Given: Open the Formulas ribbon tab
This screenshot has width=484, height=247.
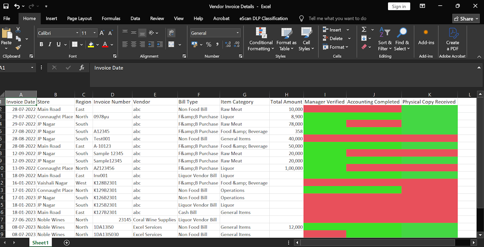Looking at the screenshot, I should pyautogui.click(x=111, y=18).
